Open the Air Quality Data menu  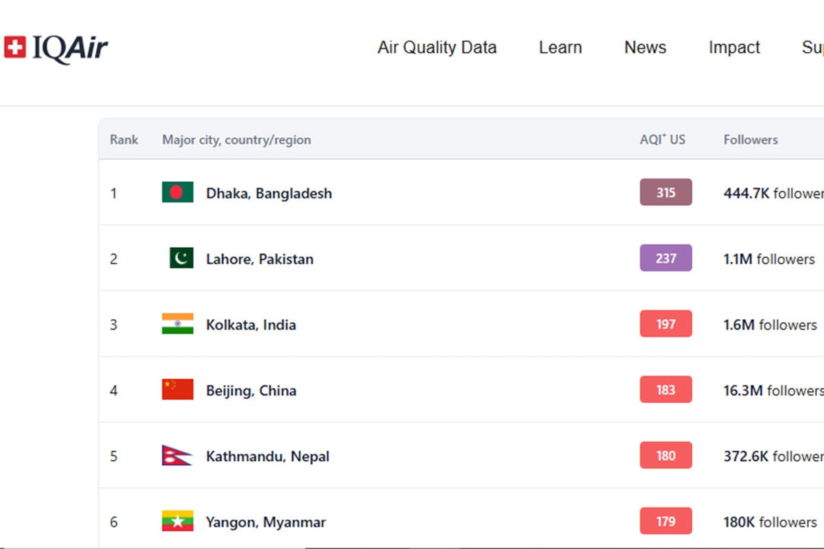pyautogui.click(x=437, y=48)
